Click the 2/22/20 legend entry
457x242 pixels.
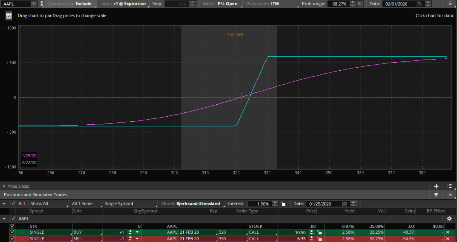click(x=29, y=163)
